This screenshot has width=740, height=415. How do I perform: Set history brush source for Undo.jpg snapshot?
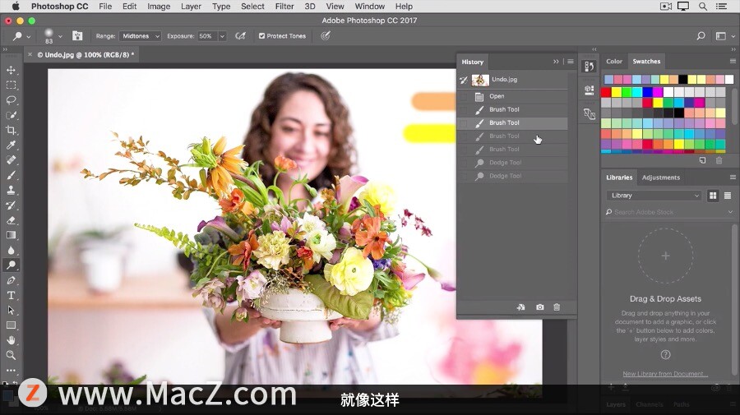[464, 80]
